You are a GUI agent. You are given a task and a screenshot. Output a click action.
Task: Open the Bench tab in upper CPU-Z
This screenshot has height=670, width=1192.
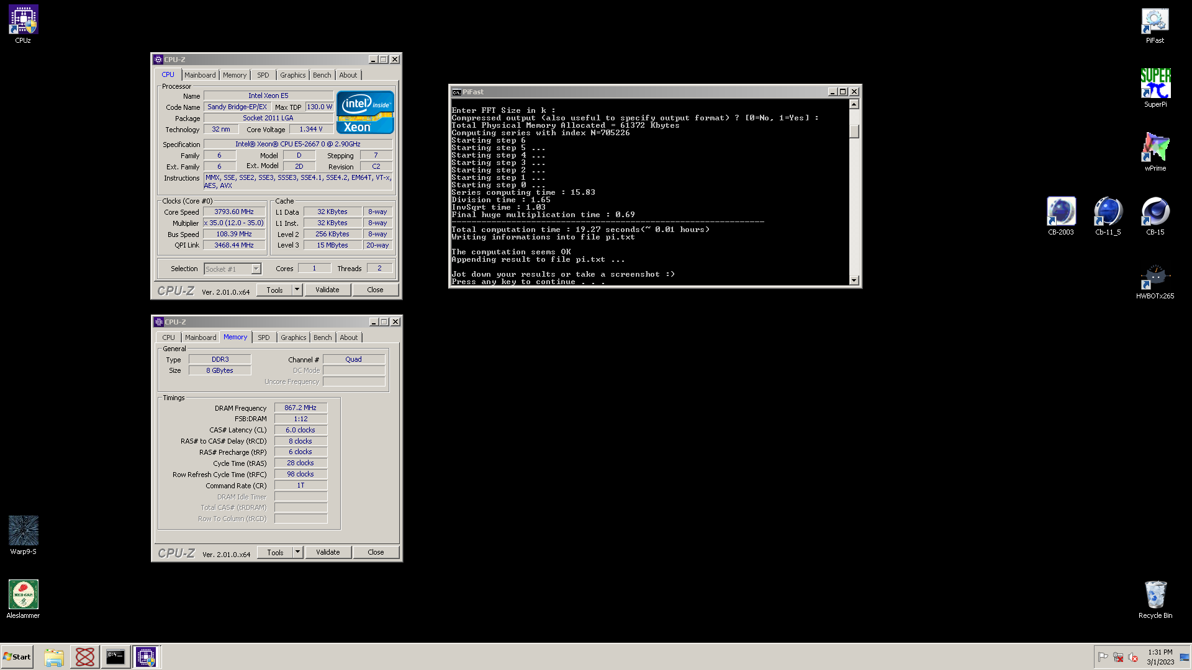click(322, 75)
